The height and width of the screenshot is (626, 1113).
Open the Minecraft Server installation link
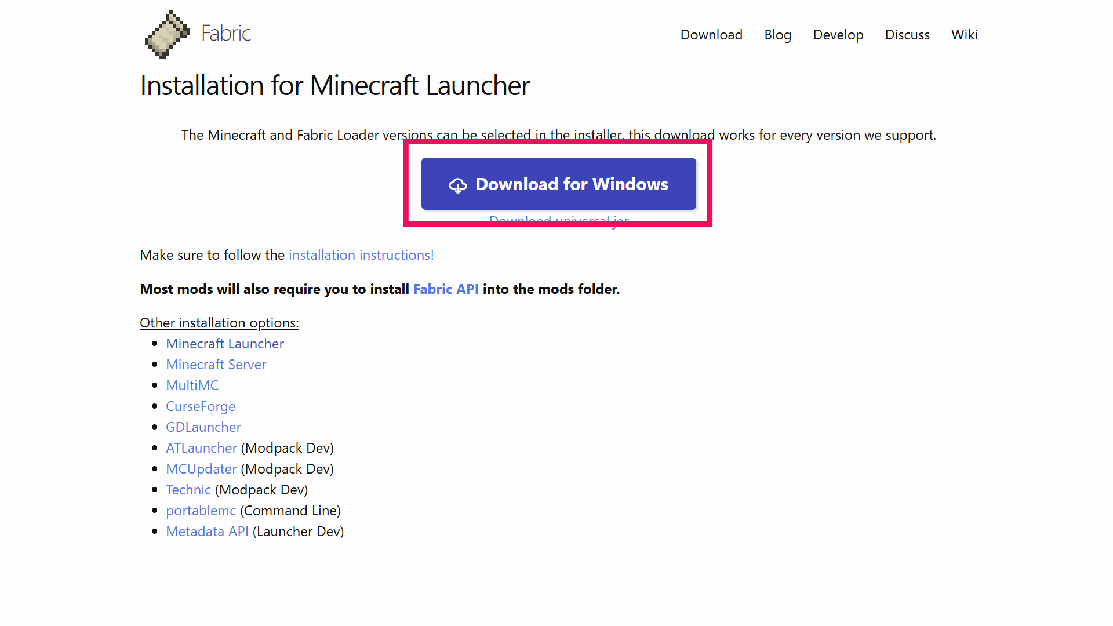216,365
